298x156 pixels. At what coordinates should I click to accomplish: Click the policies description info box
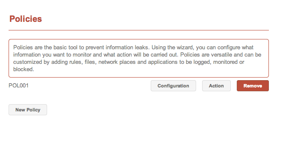pyautogui.click(x=139, y=58)
